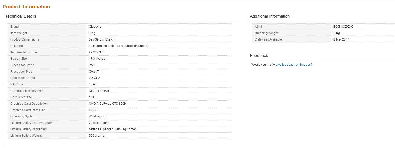Click the Feedback section heading
The width and height of the screenshot is (395, 149).
point(259,56)
